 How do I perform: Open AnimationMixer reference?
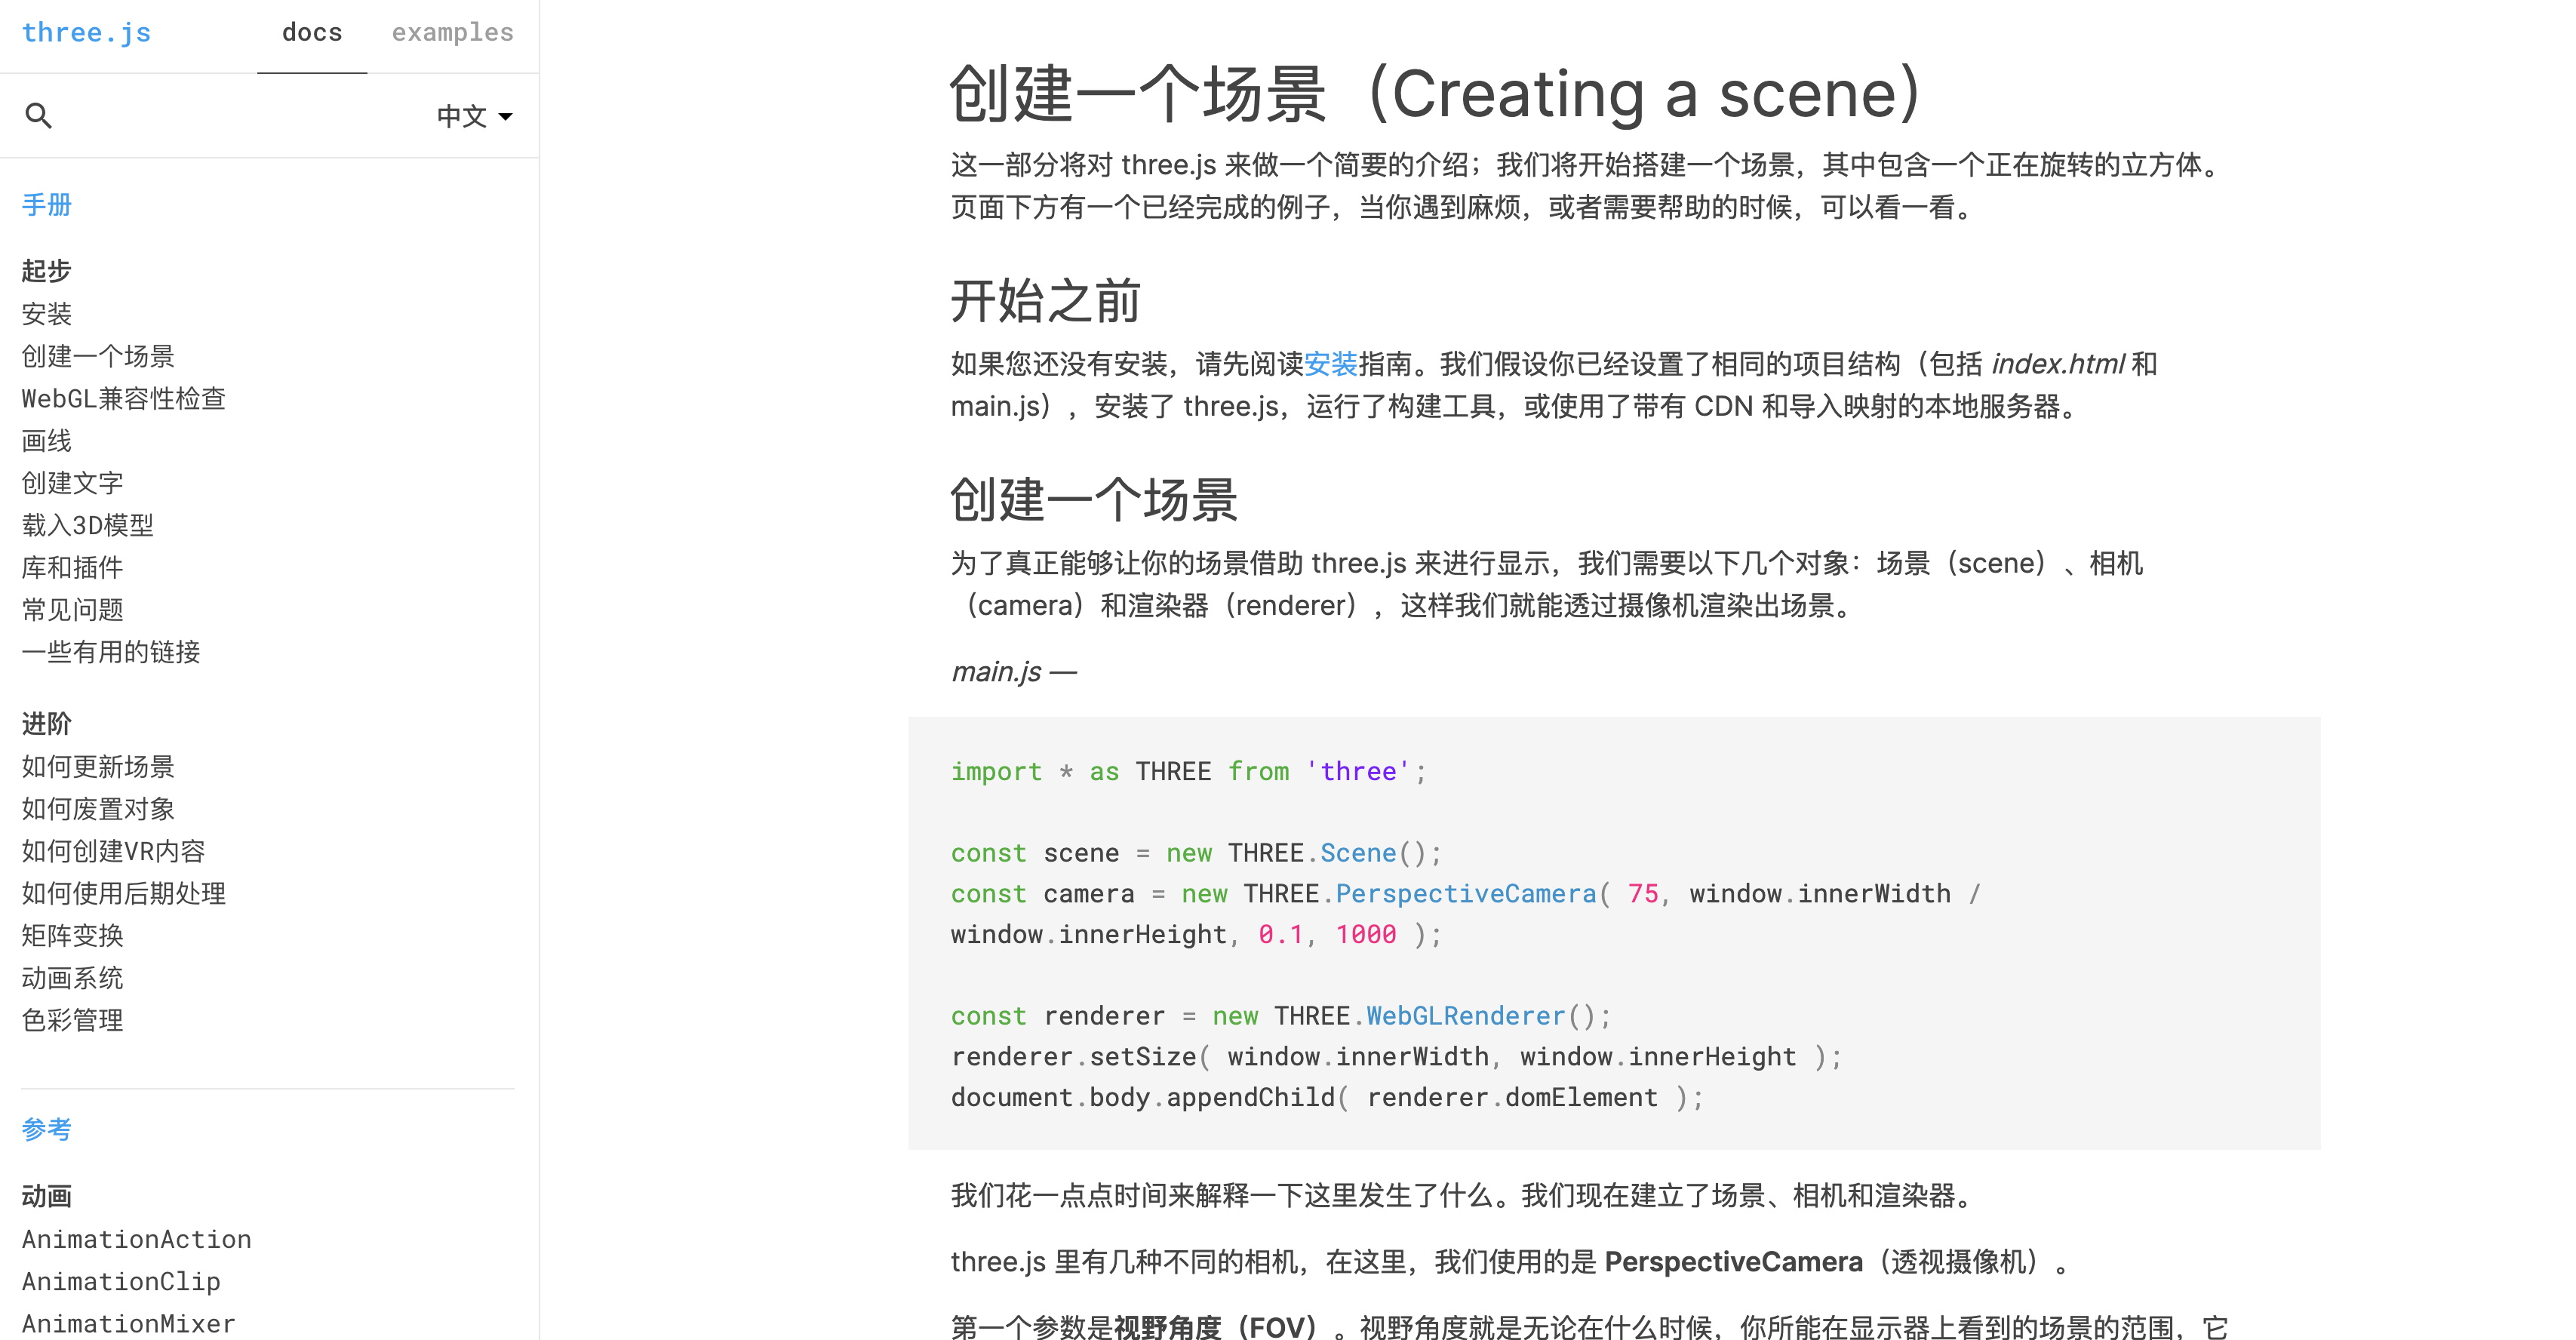coord(129,1323)
